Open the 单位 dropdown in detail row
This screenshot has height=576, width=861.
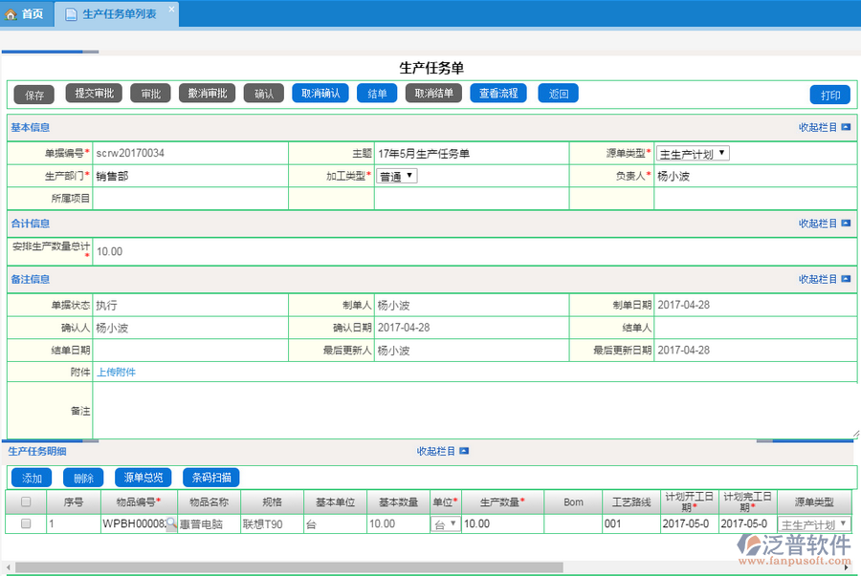(446, 524)
